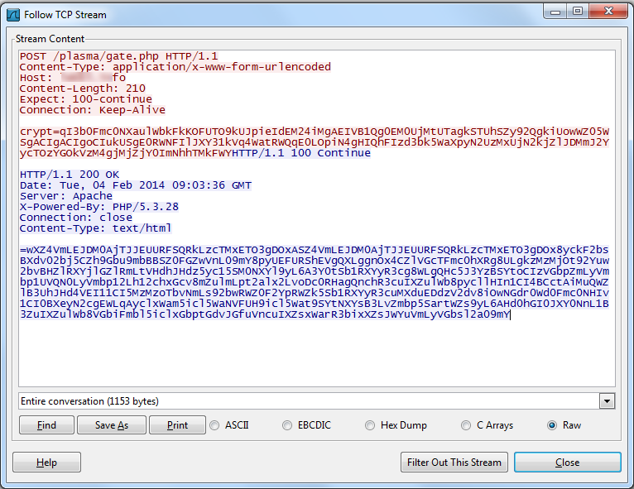Screen dimensions: 634x489
Task: Click the Save As button
Action: [x=111, y=425]
